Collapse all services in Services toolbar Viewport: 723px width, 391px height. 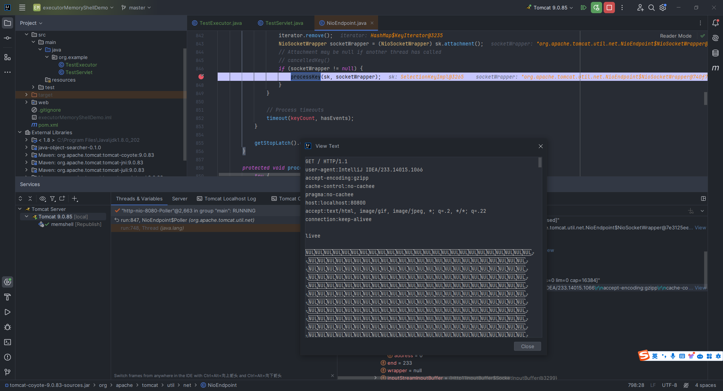click(30, 199)
